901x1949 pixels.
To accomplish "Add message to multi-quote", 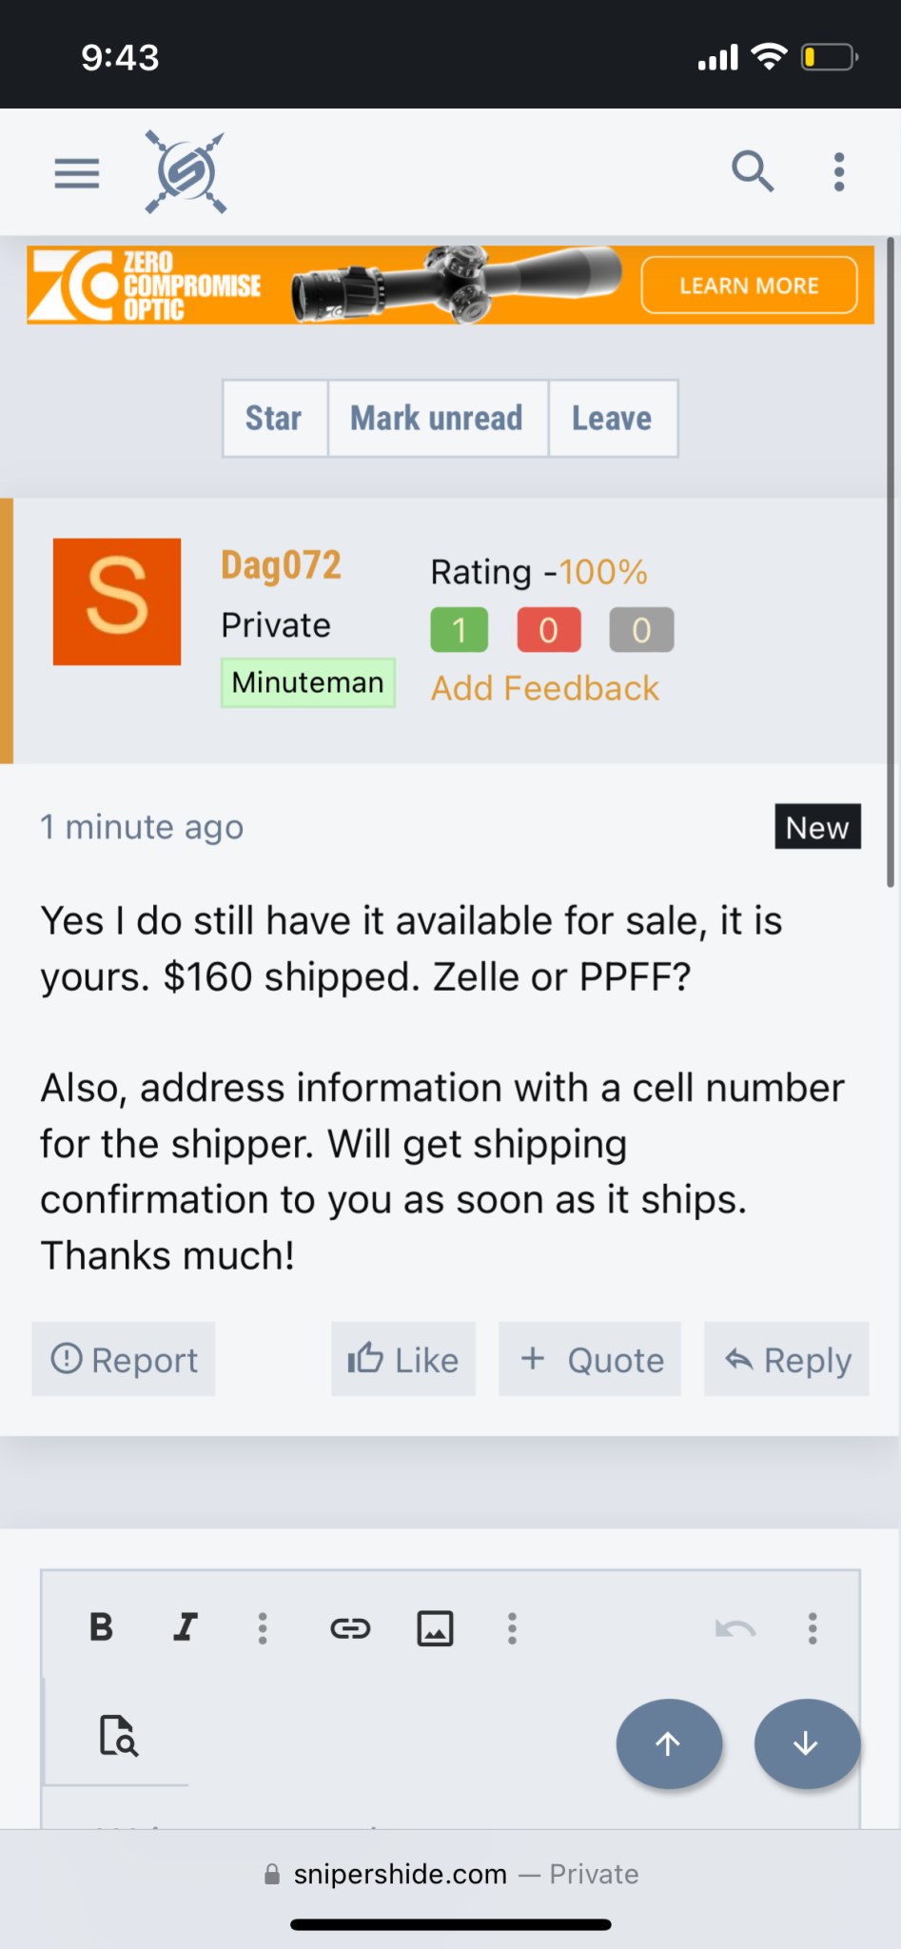I will [590, 1359].
